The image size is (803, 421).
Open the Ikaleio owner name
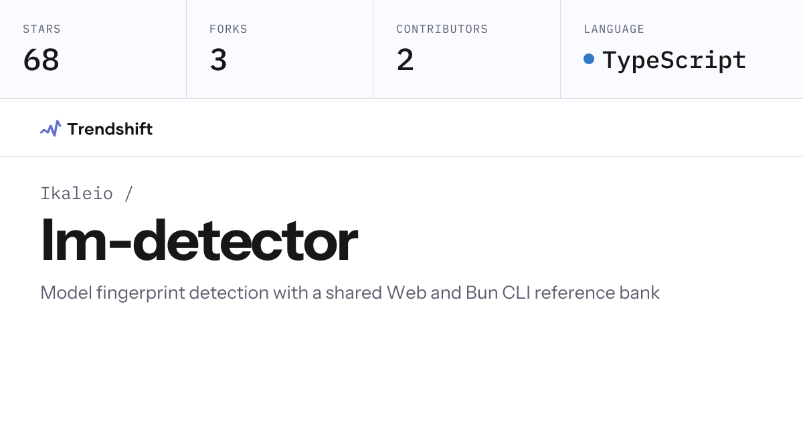77,194
